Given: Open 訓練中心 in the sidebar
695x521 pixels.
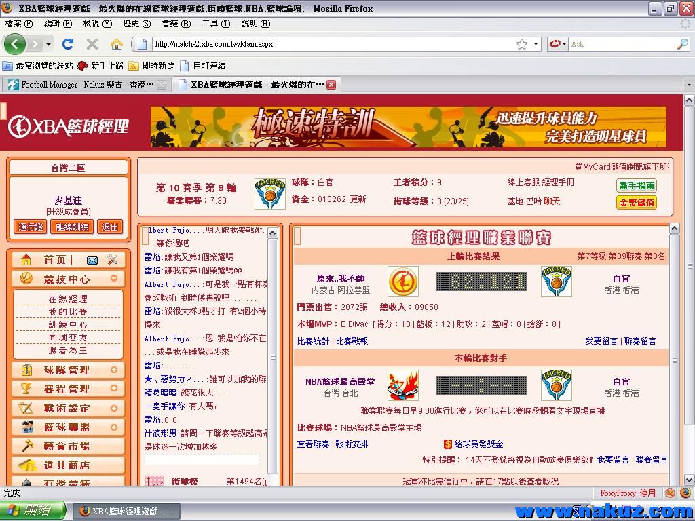Looking at the screenshot, I should point(68,325).
